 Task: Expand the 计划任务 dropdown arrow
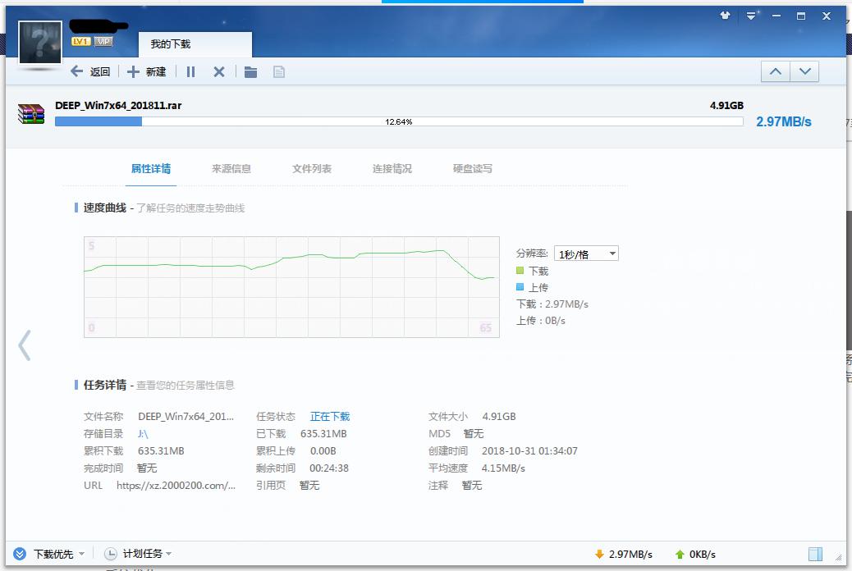point(168,554)
